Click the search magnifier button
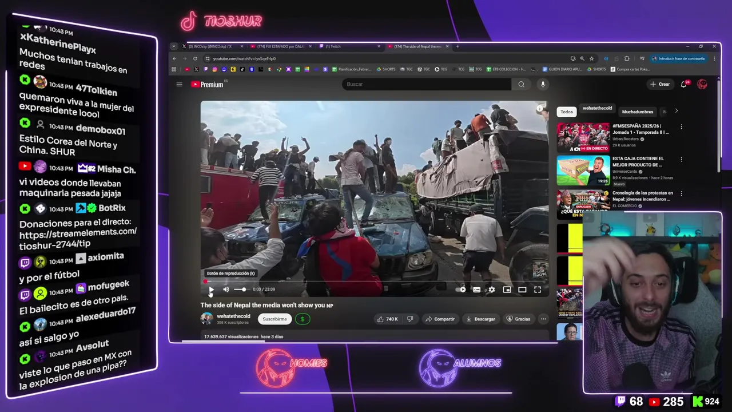 point(521,84)
